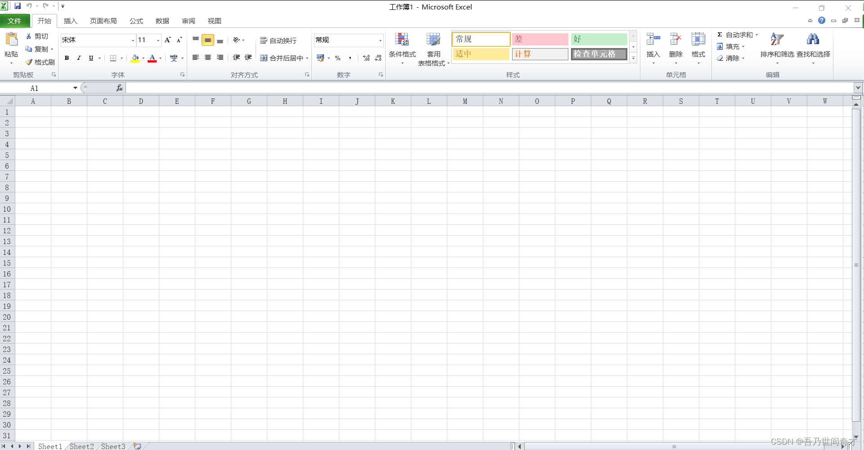The height and width of the screenshot is (450, 864).
Task: Click the accounting number format icon
Action: point(320,58)
